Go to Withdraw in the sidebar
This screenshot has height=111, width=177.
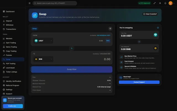[13, 25]
